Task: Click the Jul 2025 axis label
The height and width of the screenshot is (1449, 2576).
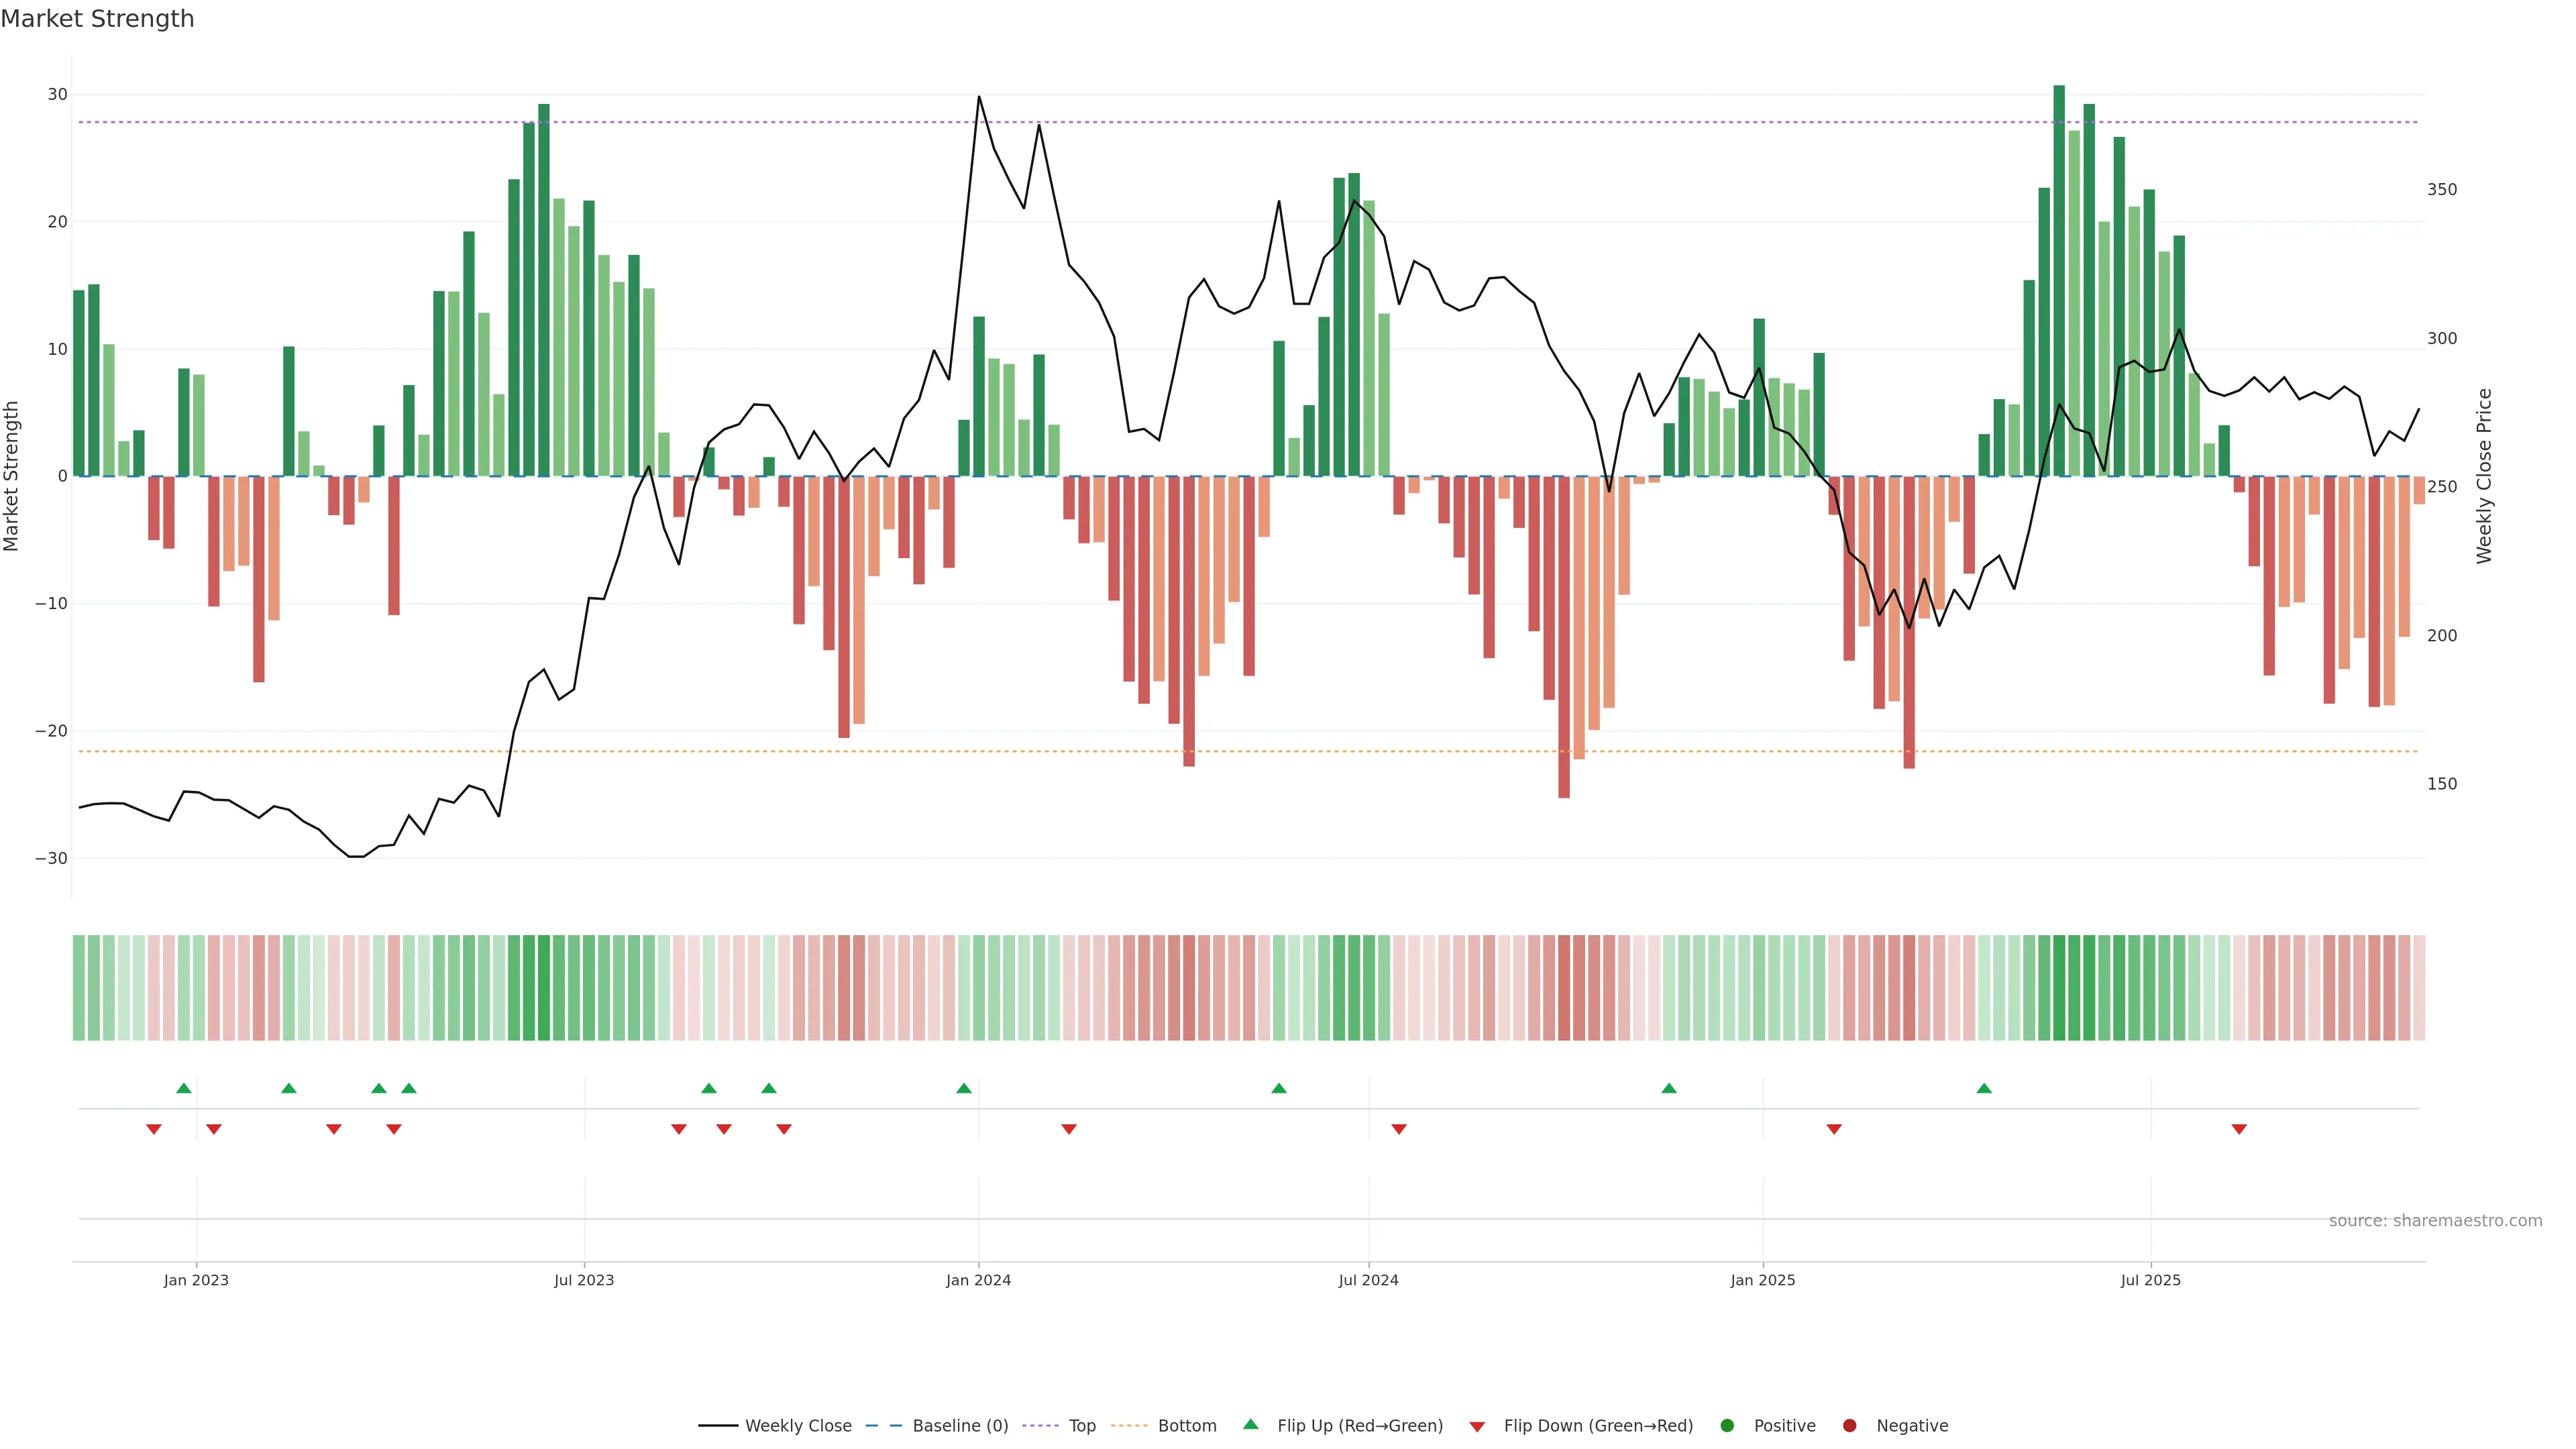Action: tap(2150, 1280)
